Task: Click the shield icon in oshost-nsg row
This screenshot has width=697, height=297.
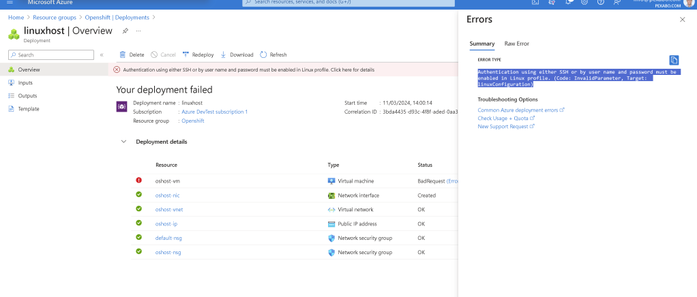Action: (331, 252)
